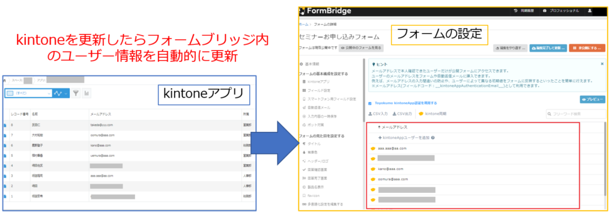Click the user profile icon in FormBridge header
615x221 pixels.
tap(590, 11)
